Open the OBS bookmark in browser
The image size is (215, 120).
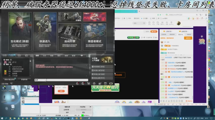coord(129,18)
